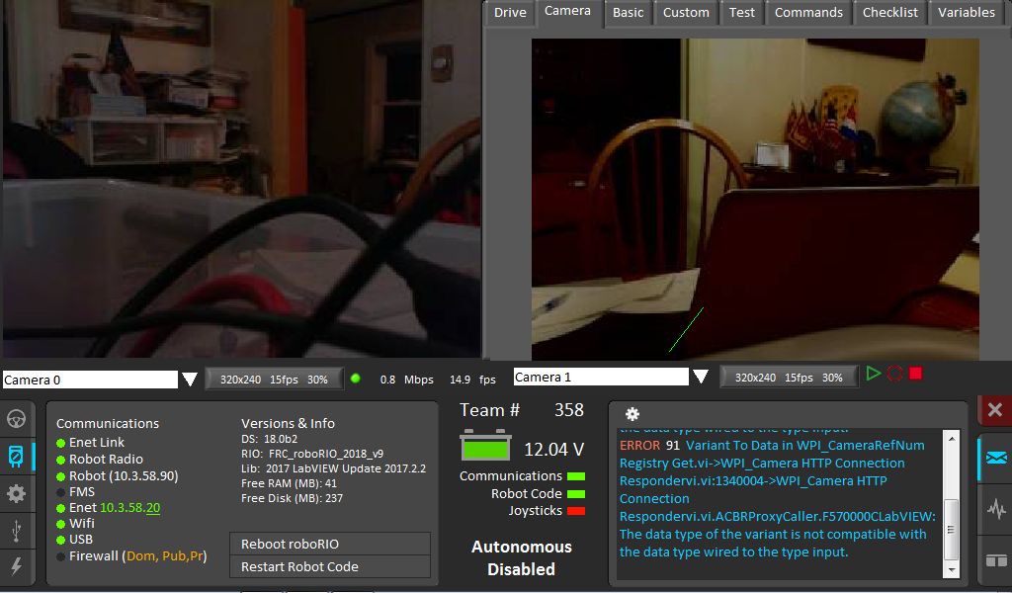Expand the Camera 0 dropdown arrow

click(190, 380)
